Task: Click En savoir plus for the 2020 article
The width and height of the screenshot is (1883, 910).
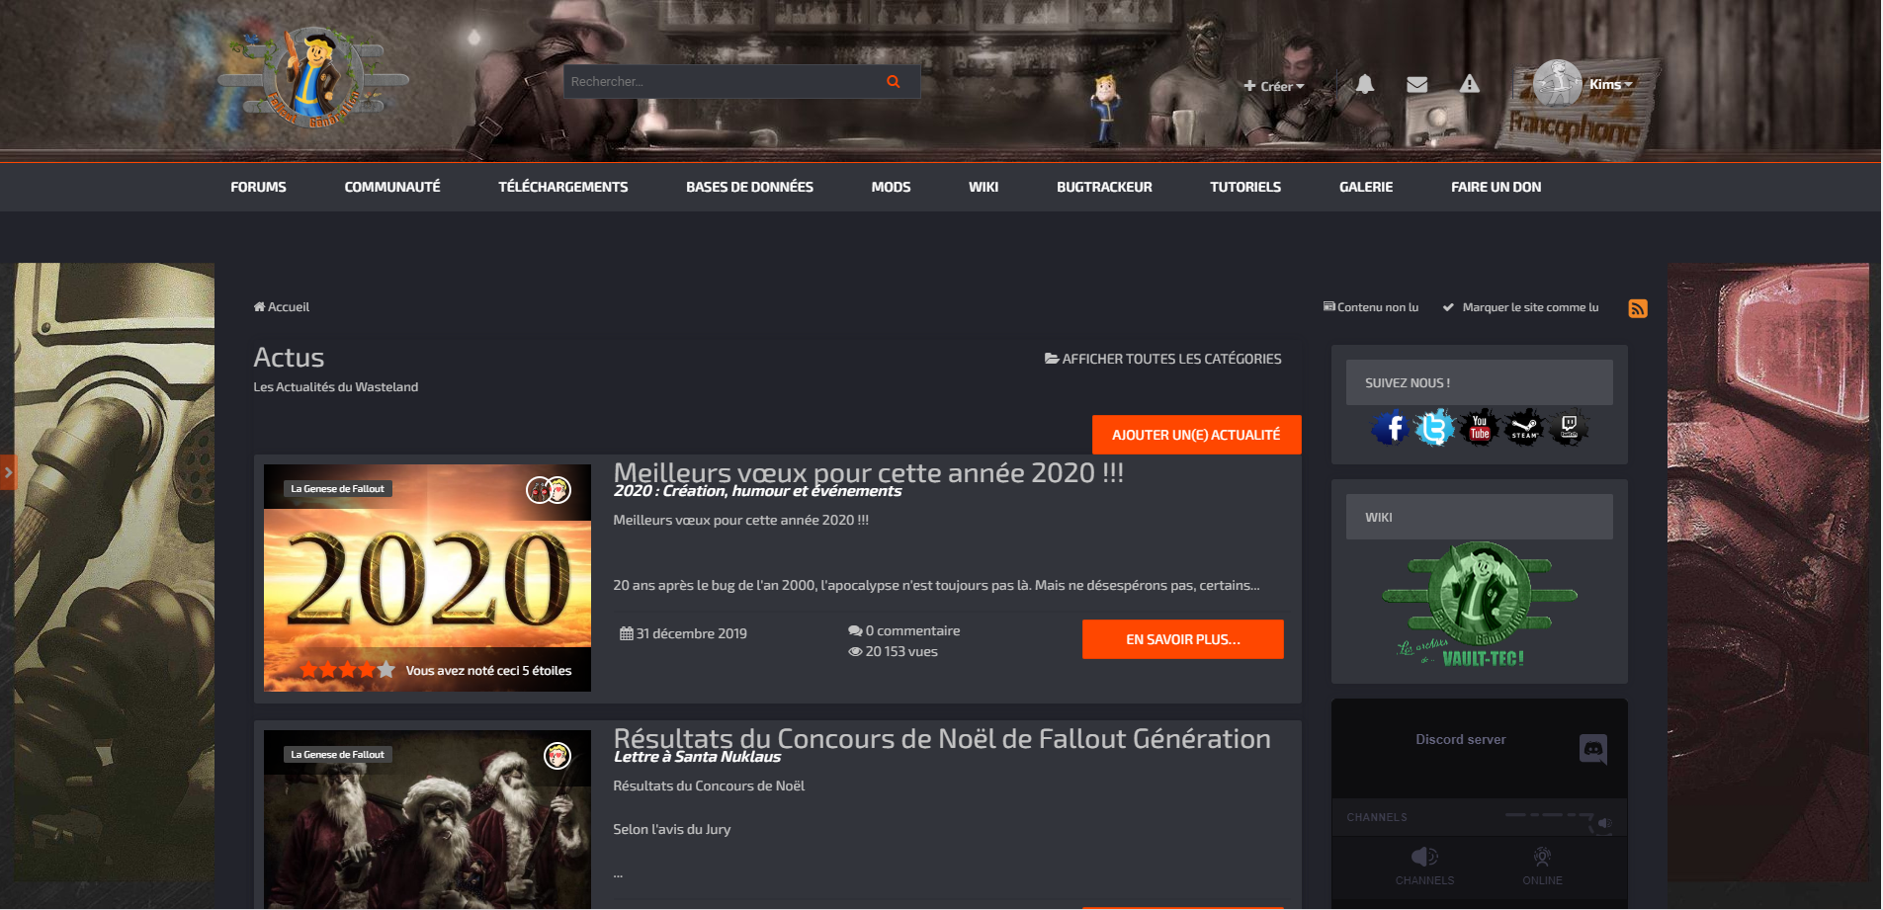Action: pyautogui.click(x=1183, y=639)
